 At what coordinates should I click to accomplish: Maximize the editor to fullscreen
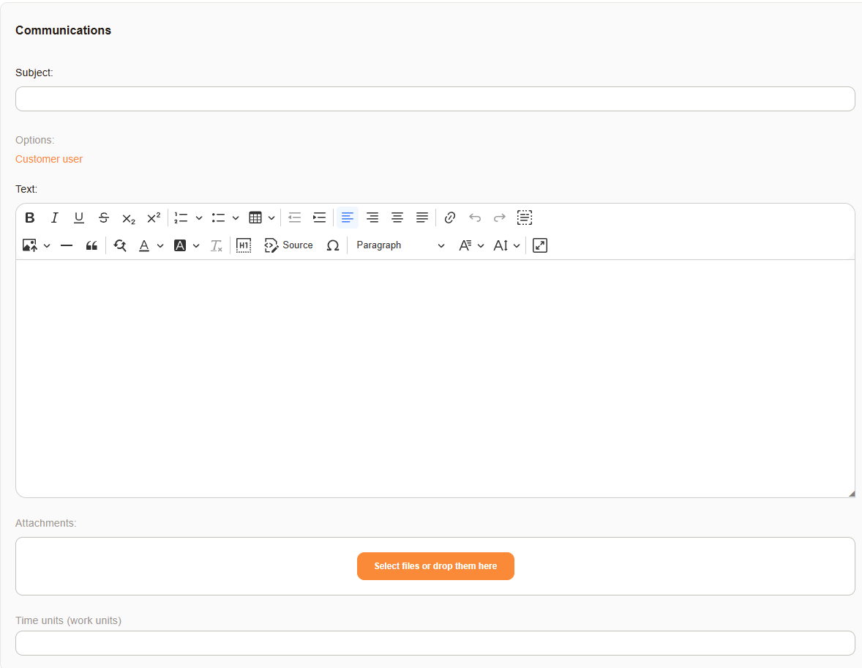tap(540, 245)
